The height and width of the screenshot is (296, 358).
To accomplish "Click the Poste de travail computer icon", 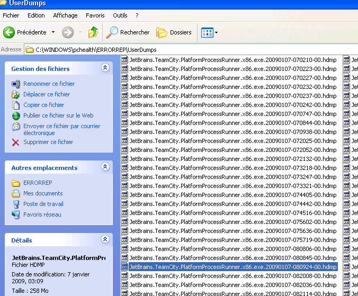I will pos(16,204).
